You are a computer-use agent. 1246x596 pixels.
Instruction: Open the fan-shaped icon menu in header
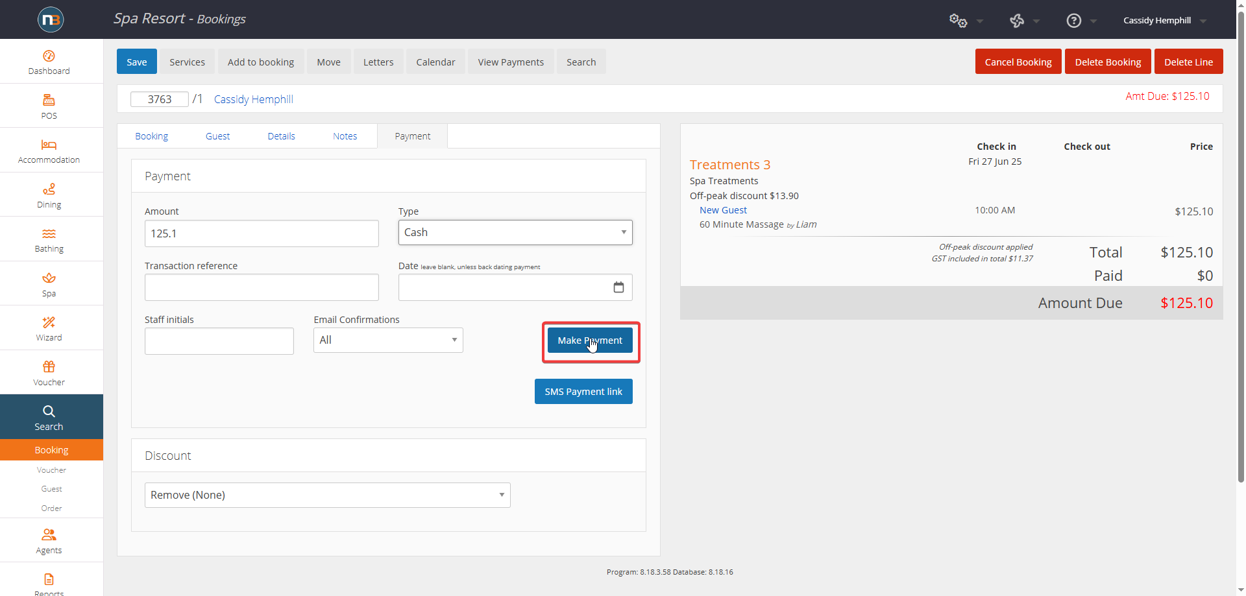[1017, 21]
